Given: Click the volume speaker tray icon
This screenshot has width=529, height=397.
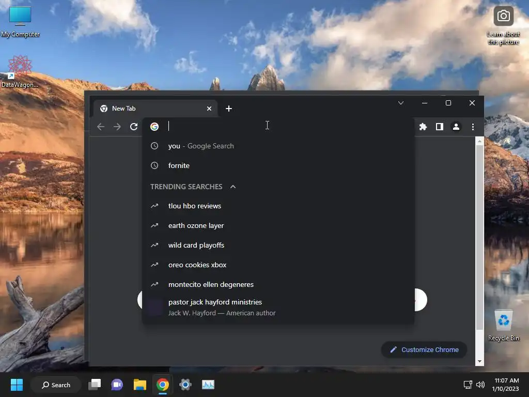Looking at the screenshot, I should point(480,385).
